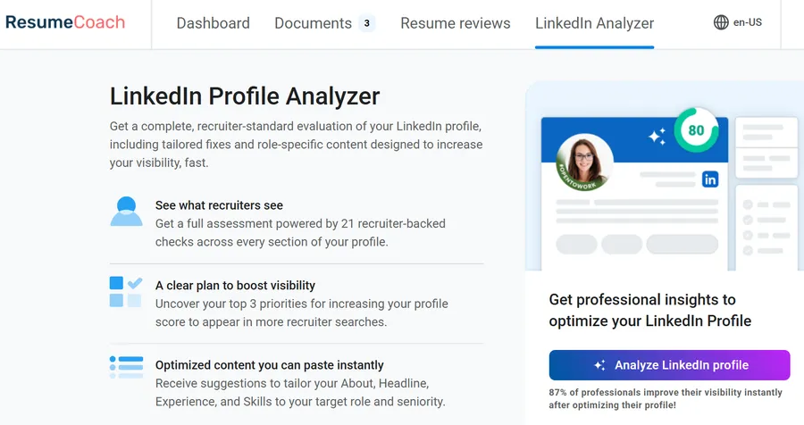Click 'Optimized content you can paste instantly' heading
The image size is (804, 425).
(x=270, y=365)
